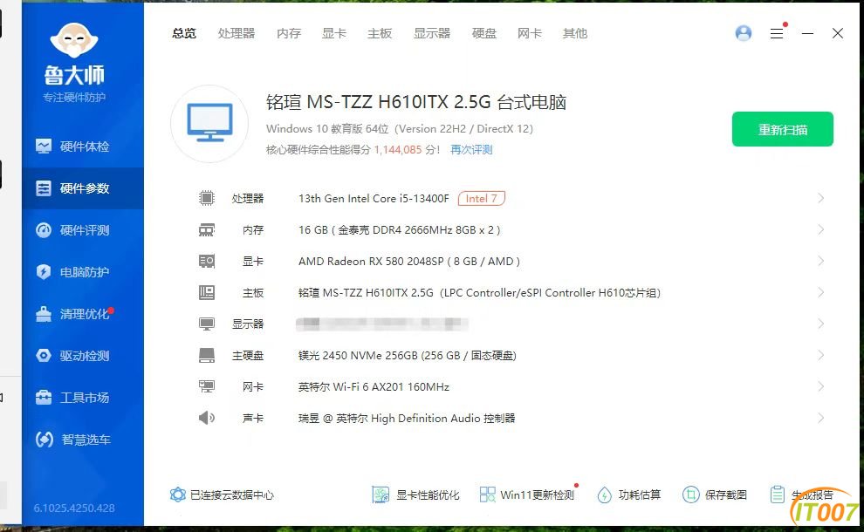Image resolution: width=864 pixels, height=532 pixels.
Task: Click 保存截图 to save screenshot
Action: tap(715, 494)
